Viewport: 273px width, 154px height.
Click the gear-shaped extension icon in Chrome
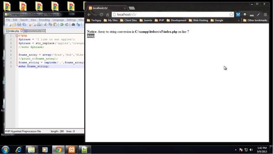coord(245,15)
